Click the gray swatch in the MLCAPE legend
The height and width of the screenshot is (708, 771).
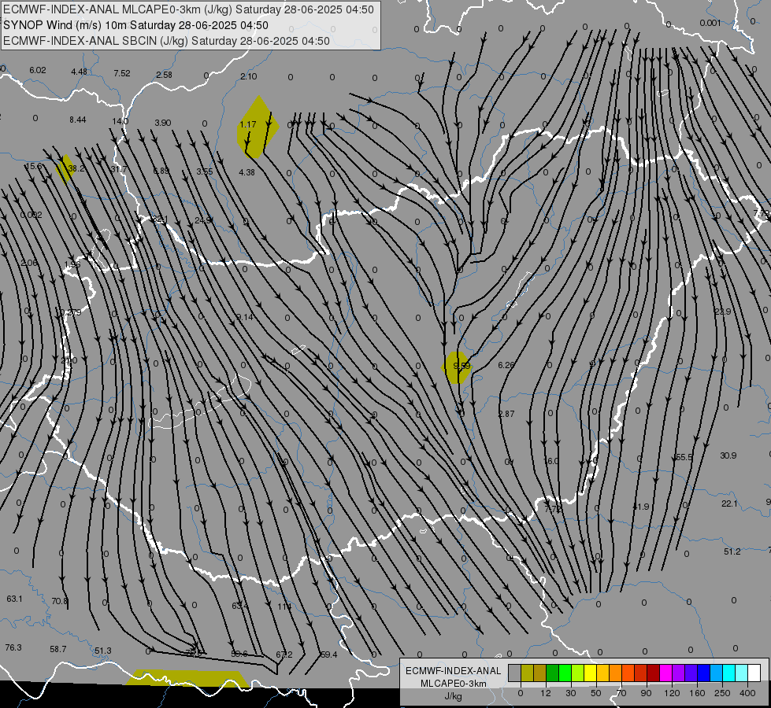(x=515, y=673)
